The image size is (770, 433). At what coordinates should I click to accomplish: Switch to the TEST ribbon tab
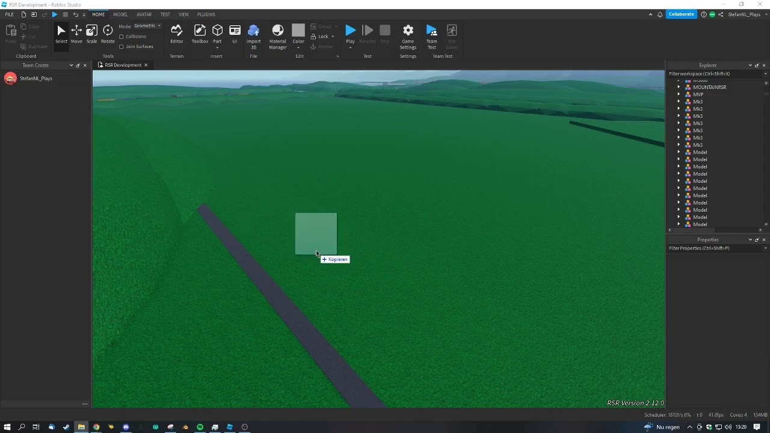165,14
